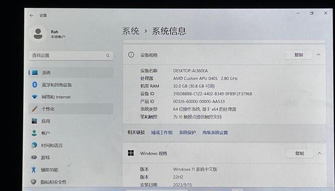
Task: Click RAM value 32.0 GB
Action: point(194,86)
